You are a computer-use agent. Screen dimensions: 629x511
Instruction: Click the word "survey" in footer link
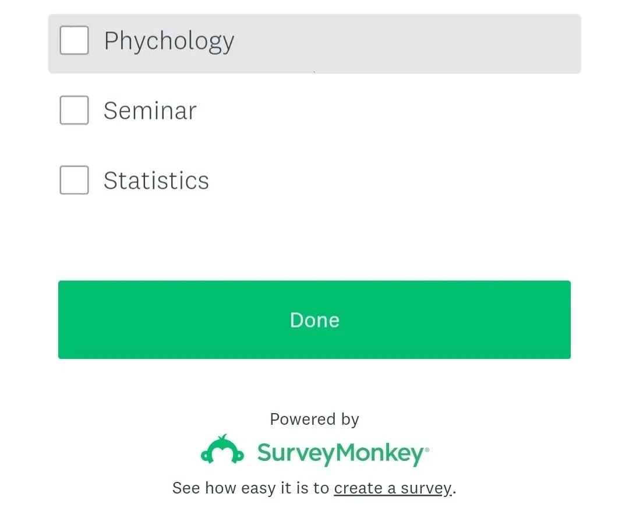tap(426, 488)
